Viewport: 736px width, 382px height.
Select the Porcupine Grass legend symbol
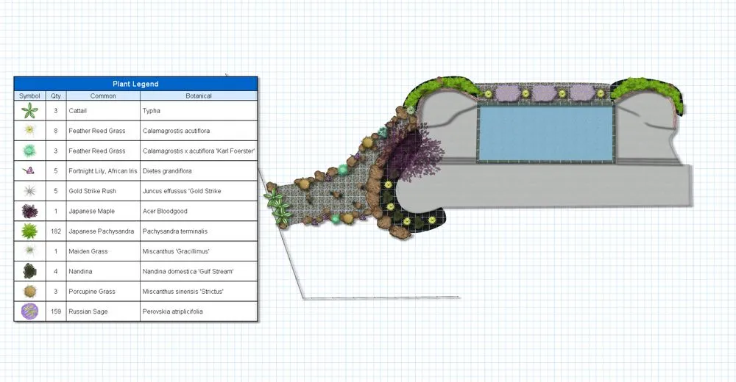pos(29,292)
